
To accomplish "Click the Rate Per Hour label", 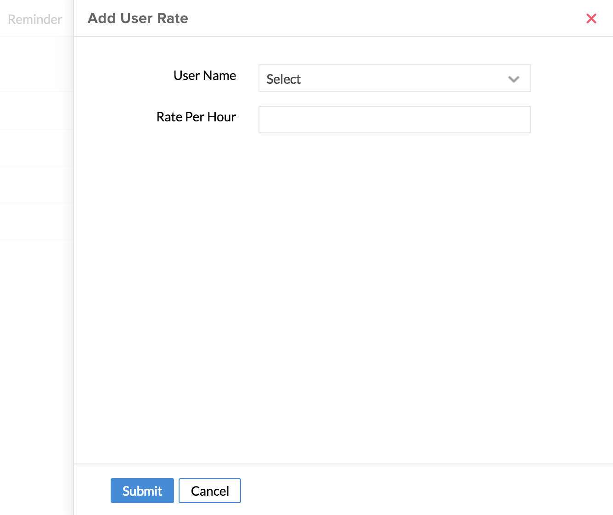I will (196, 117).
